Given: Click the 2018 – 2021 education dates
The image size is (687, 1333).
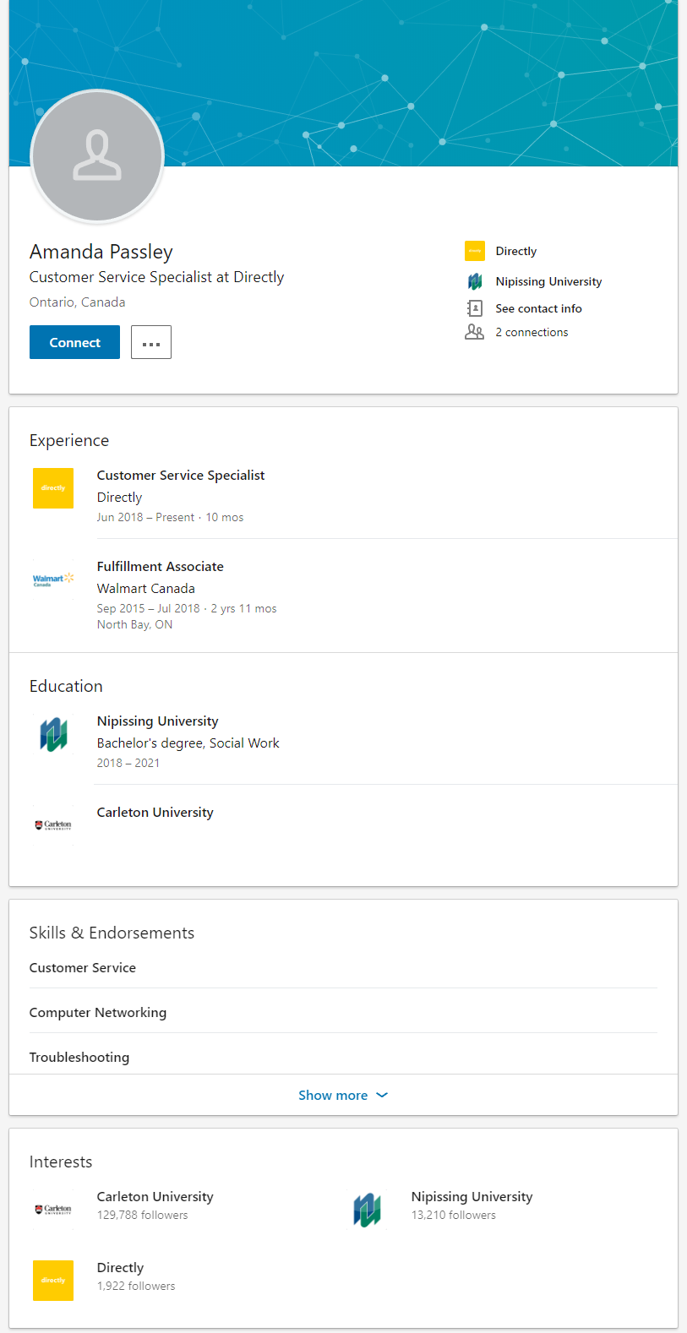Looking at the screenshot, I should pyautogui.click(x=128, y=763).
